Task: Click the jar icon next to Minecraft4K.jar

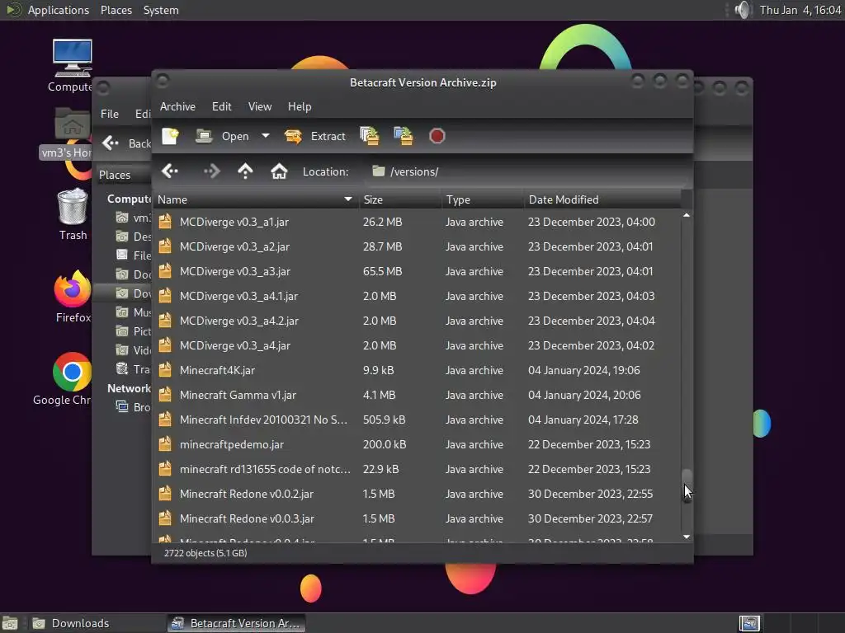Action: [x=165, y=370]
